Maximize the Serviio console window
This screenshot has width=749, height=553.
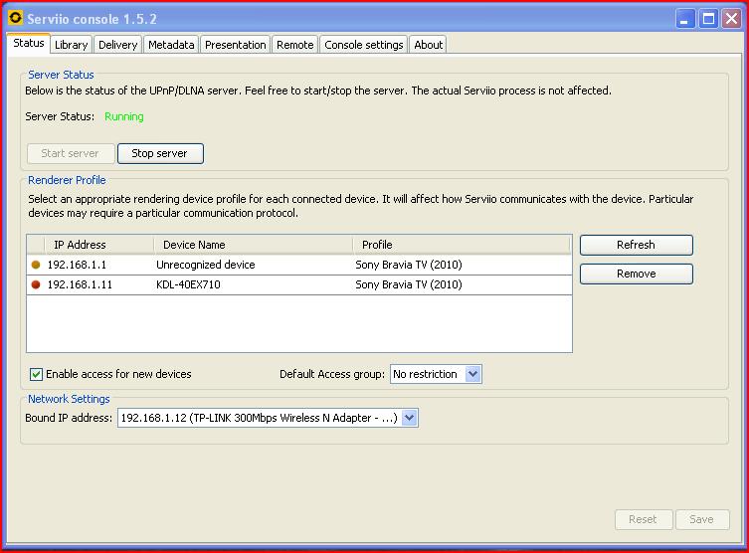708,19
